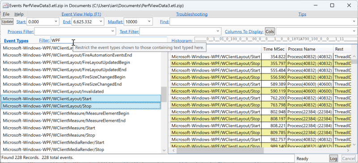The width and height of the screenshot is (358, 163).
Task: Open the File menu
Action: [6, 14]
